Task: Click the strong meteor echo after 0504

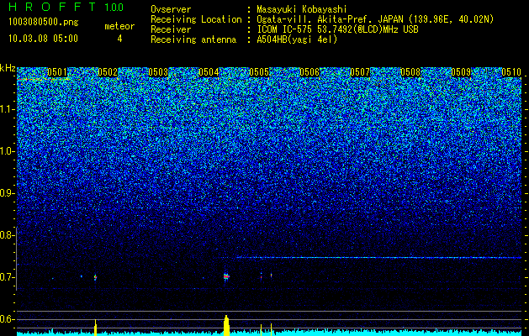Action: tap(226, 276)
